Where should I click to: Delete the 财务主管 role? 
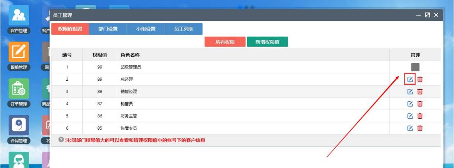coord(420,116)
